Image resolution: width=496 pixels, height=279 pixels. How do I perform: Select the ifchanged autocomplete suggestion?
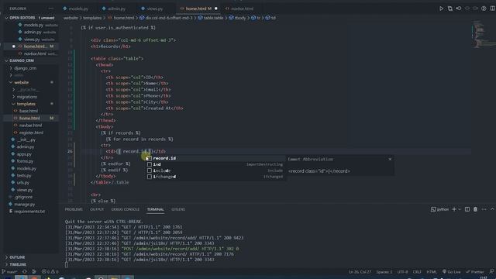pos(216,177)
